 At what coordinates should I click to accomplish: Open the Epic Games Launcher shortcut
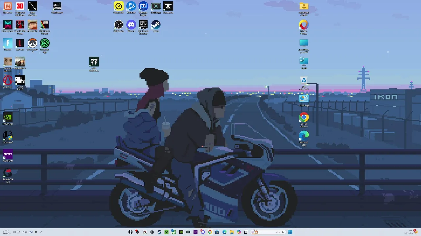(x=143, y=27)
